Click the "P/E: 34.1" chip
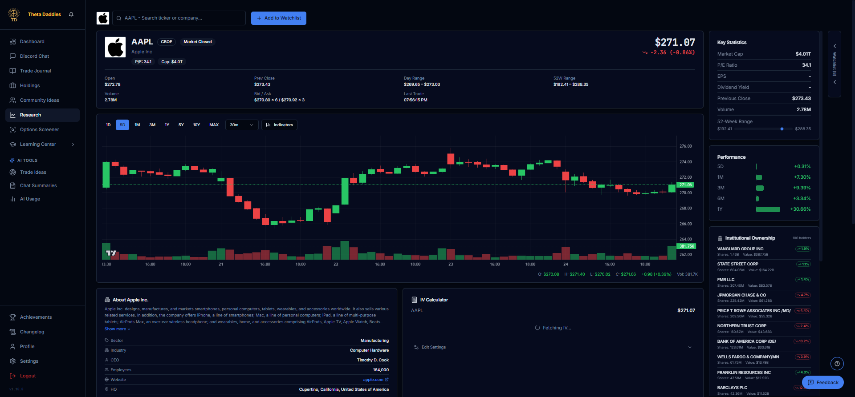Screen dimensions: 855x397 (143, 62)
